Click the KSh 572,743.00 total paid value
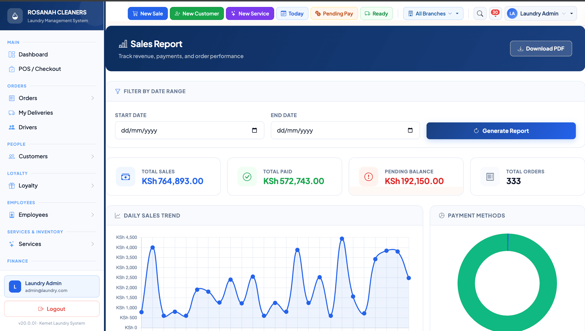The height and width of the screenshot is (331, 585). [x=294, y=181]
